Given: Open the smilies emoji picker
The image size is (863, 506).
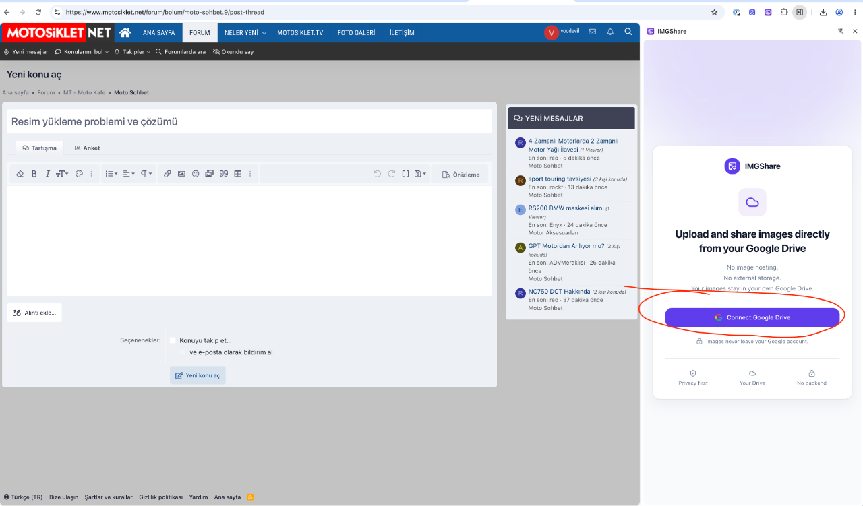Looking at the screenshot, I should pyautogui.click(x=196, y=174).
